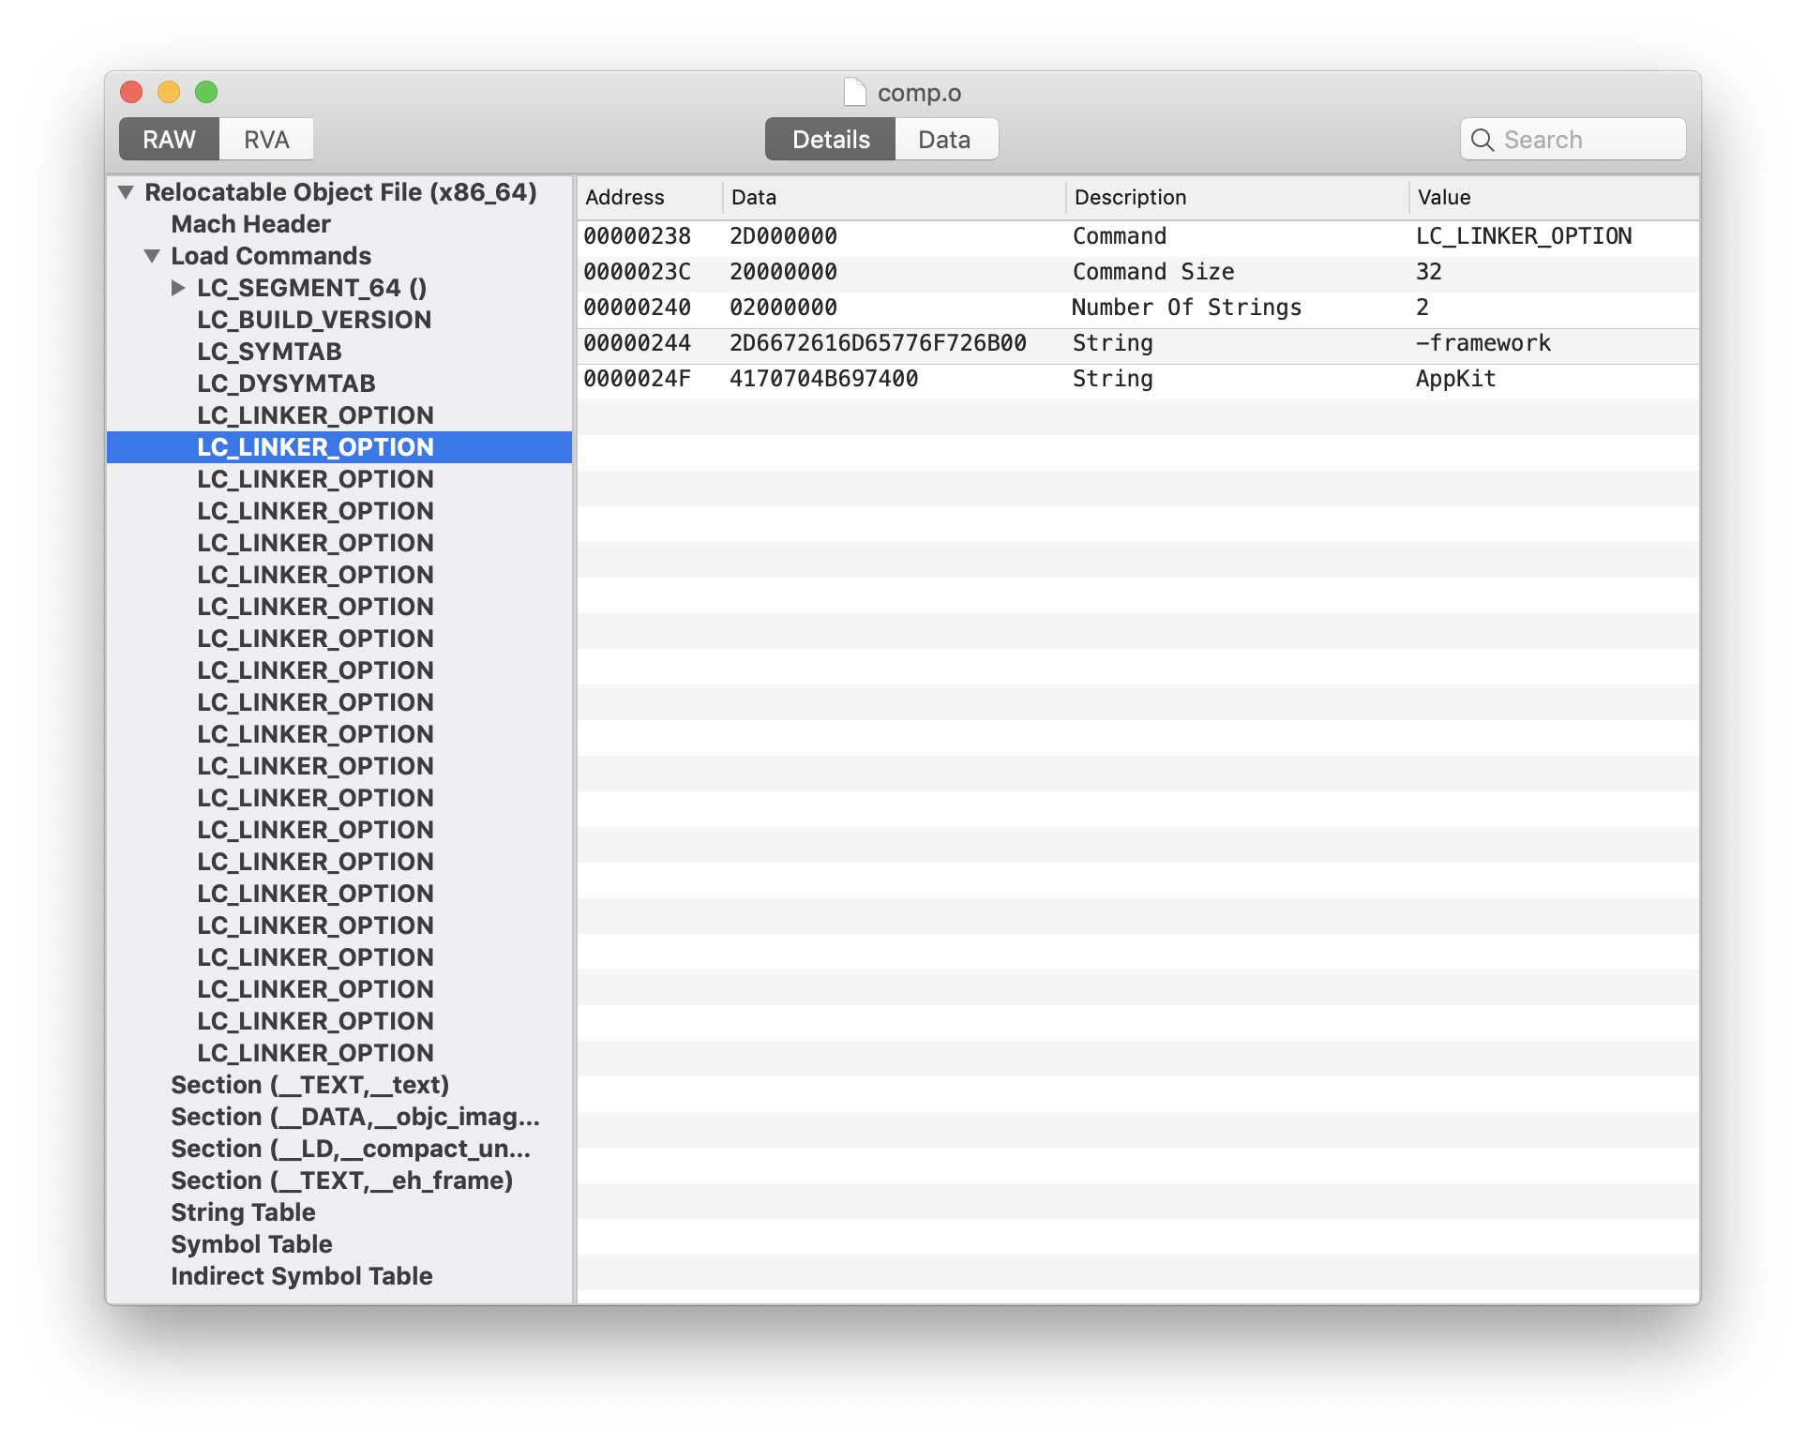Open the LC_SYMTAB load command

(x=269, y=352)
